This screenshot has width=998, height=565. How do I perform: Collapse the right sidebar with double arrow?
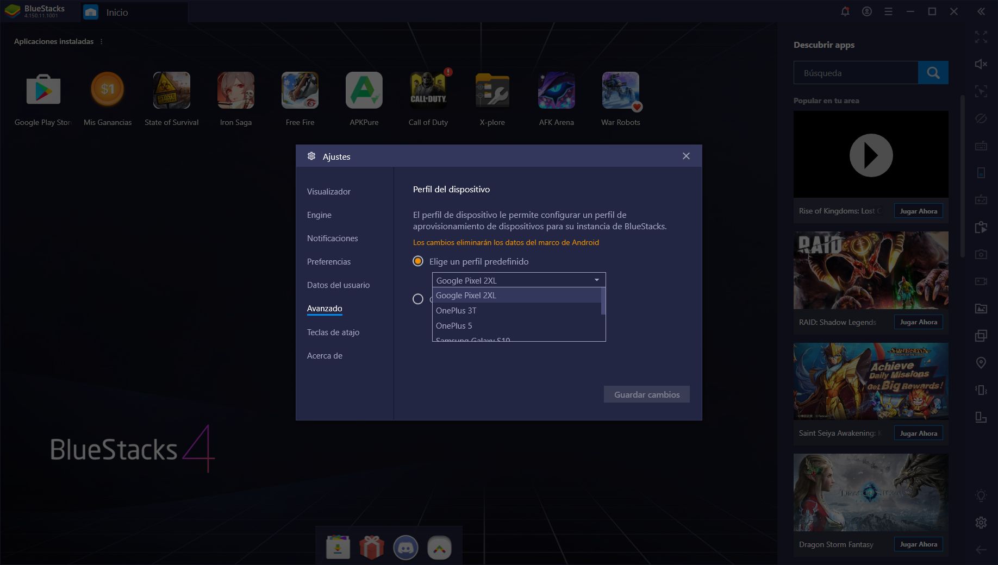[981, 11]
